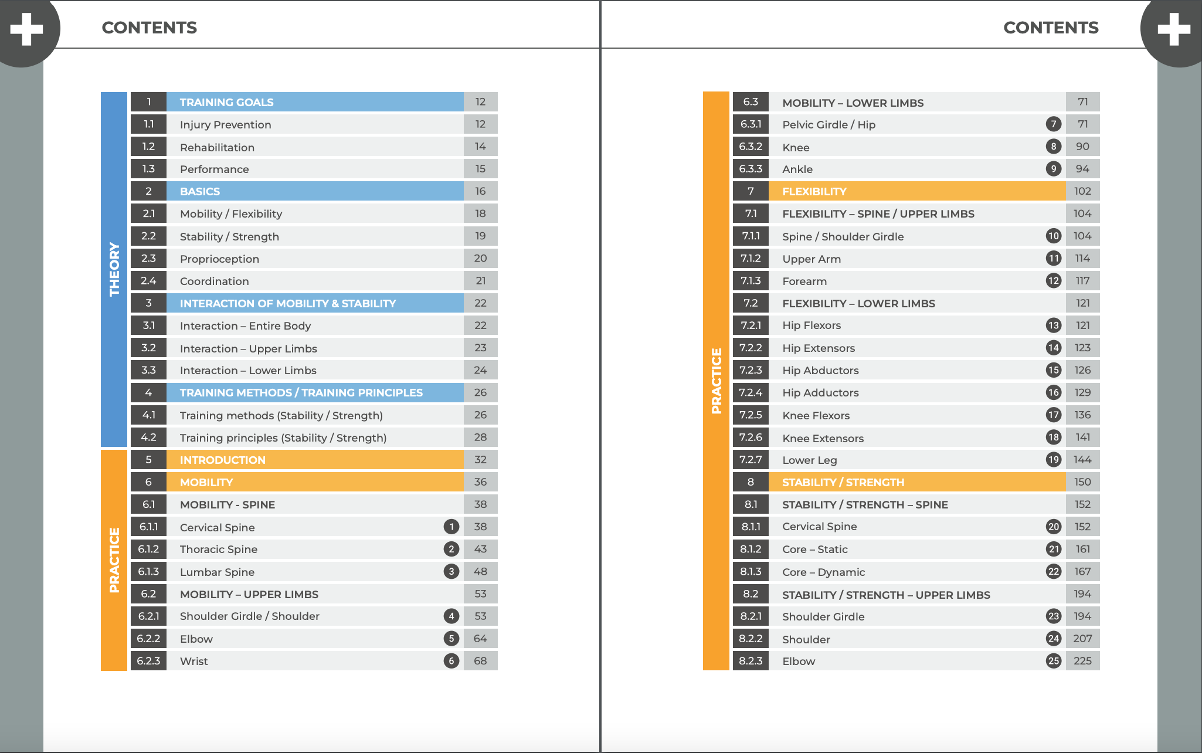Click circled 19 badge in Lower Leg row
Viewport: 1202px width, 753px height.
coord(1053,460)
